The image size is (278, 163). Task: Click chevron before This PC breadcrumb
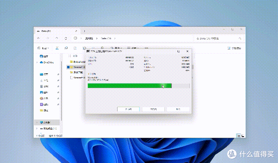81,38
